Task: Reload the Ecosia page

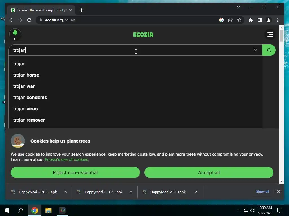Action: click(x=29, y=20)
